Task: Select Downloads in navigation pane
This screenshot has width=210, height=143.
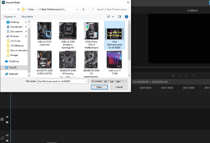Action: point(16,27)
